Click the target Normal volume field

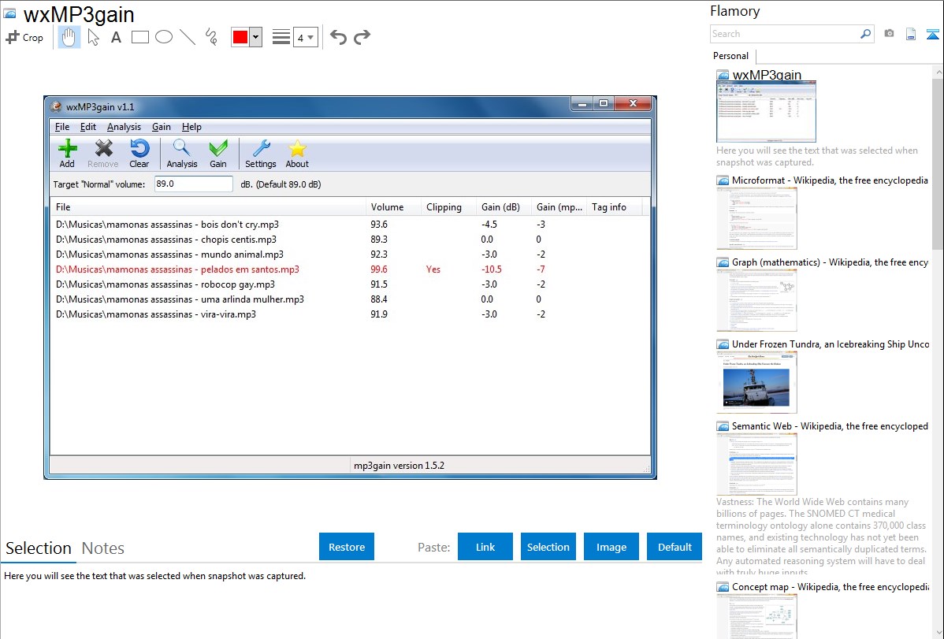tap(193, 184)
